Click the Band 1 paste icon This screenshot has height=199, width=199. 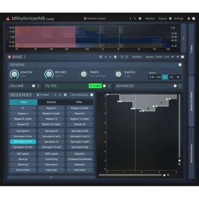[x=127, y=57]
